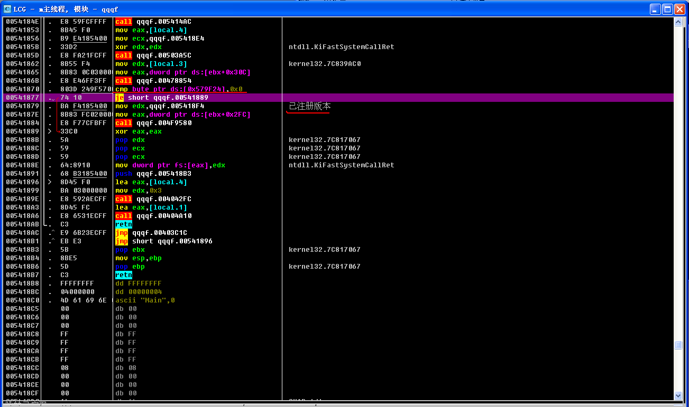Click hex bytes 68 B3185400
689x407 pixels.
tap(84, 174)
